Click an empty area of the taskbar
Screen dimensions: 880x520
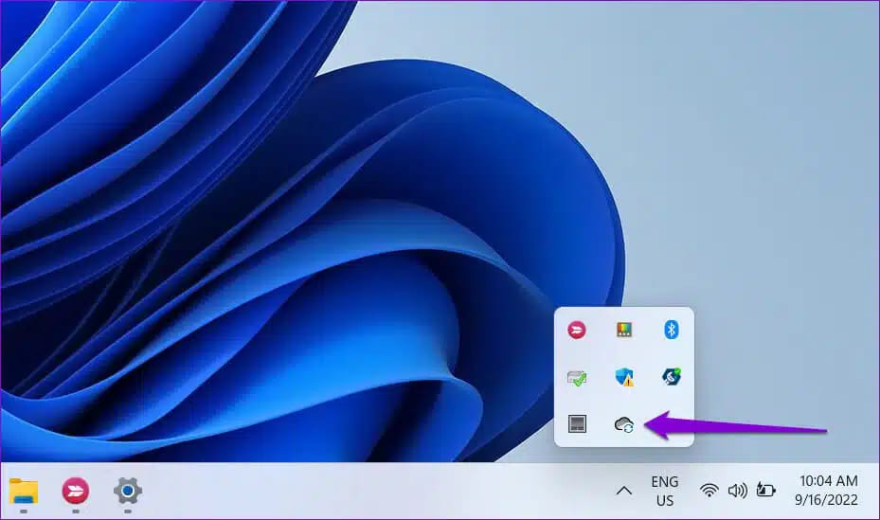379,491
